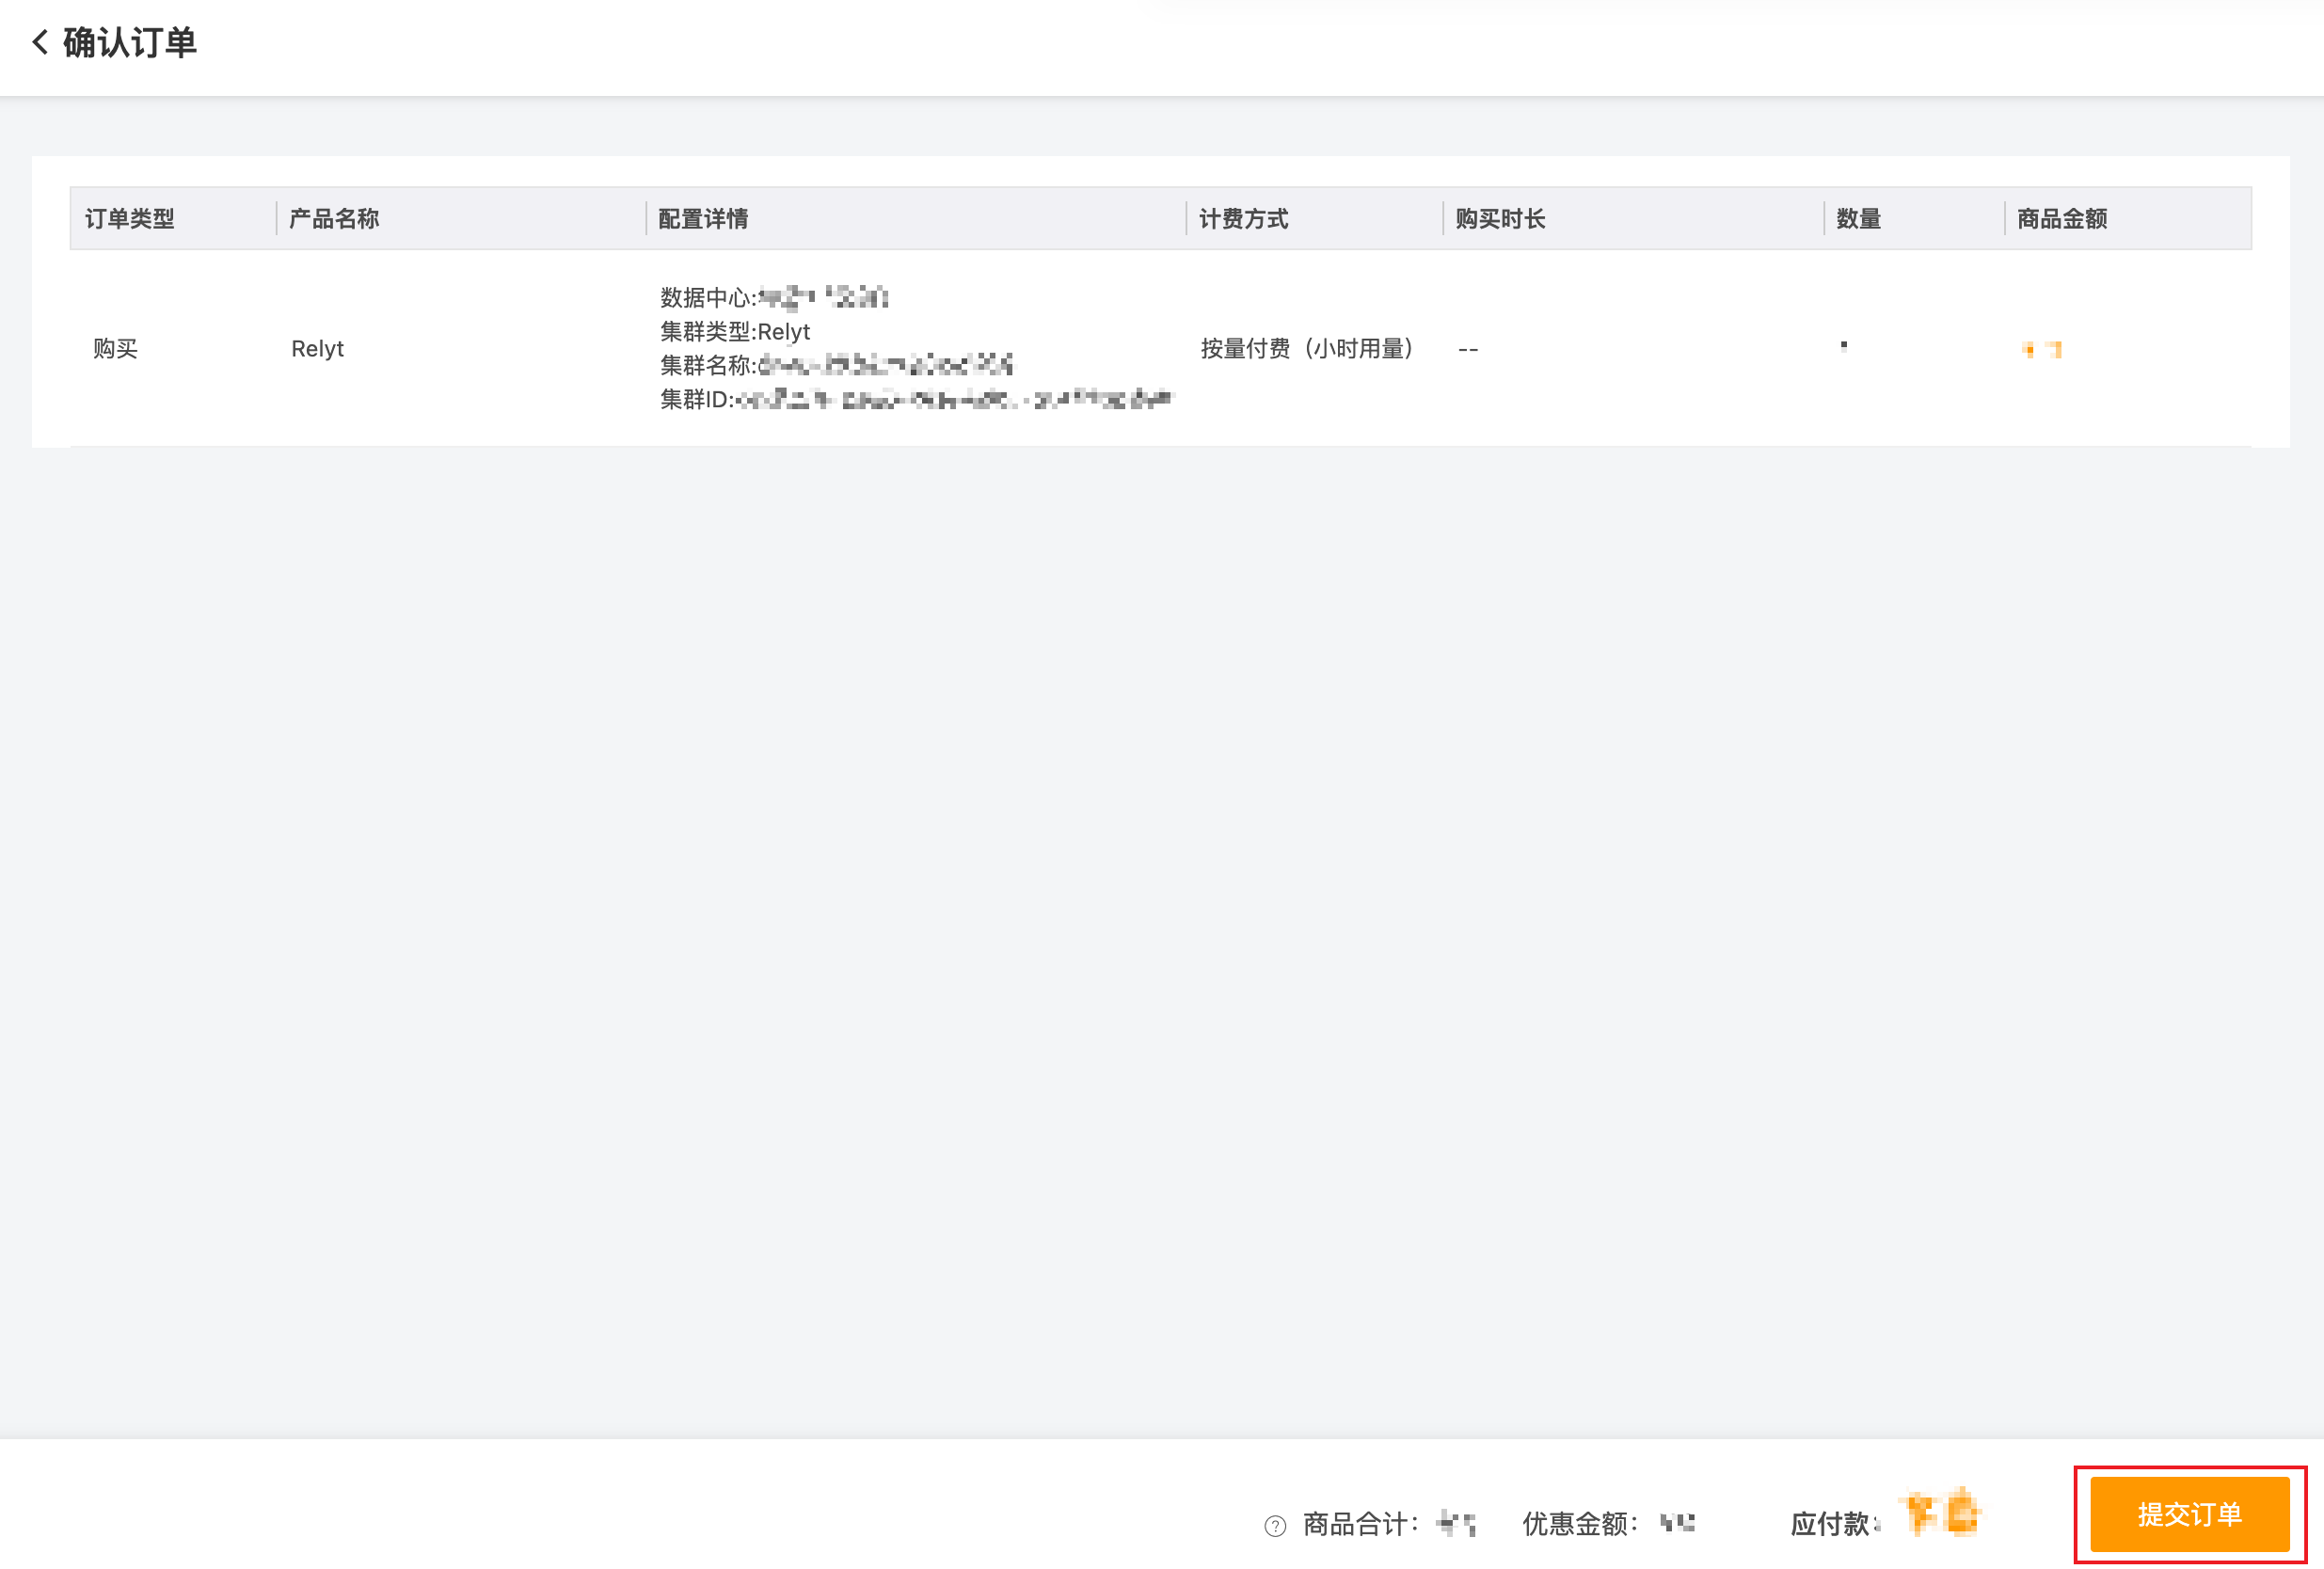This screenshot has height=1569, width=2324.
Task: Click the 数量 column header
Action: point(1858,218)
